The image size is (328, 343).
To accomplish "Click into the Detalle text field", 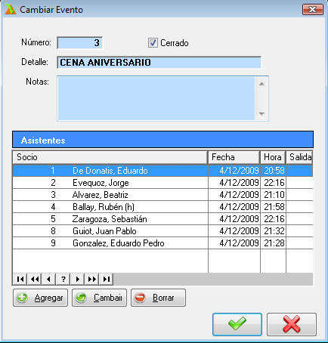I will [x=159, y=63].
